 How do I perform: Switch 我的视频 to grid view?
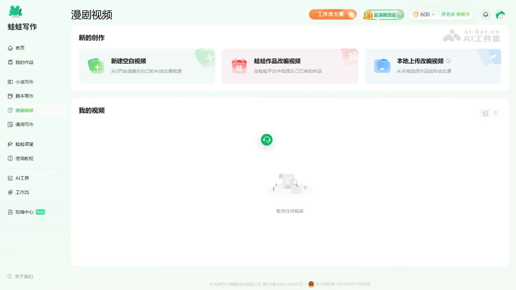485,113
